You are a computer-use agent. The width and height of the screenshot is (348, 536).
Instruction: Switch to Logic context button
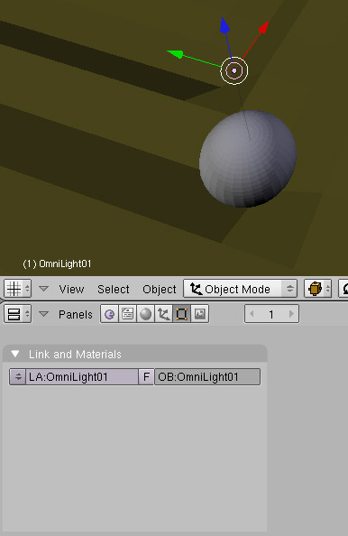[109, 314]
